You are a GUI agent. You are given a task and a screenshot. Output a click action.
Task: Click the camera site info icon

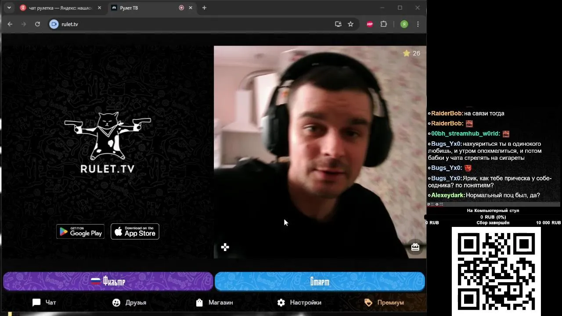coord(54,24)
